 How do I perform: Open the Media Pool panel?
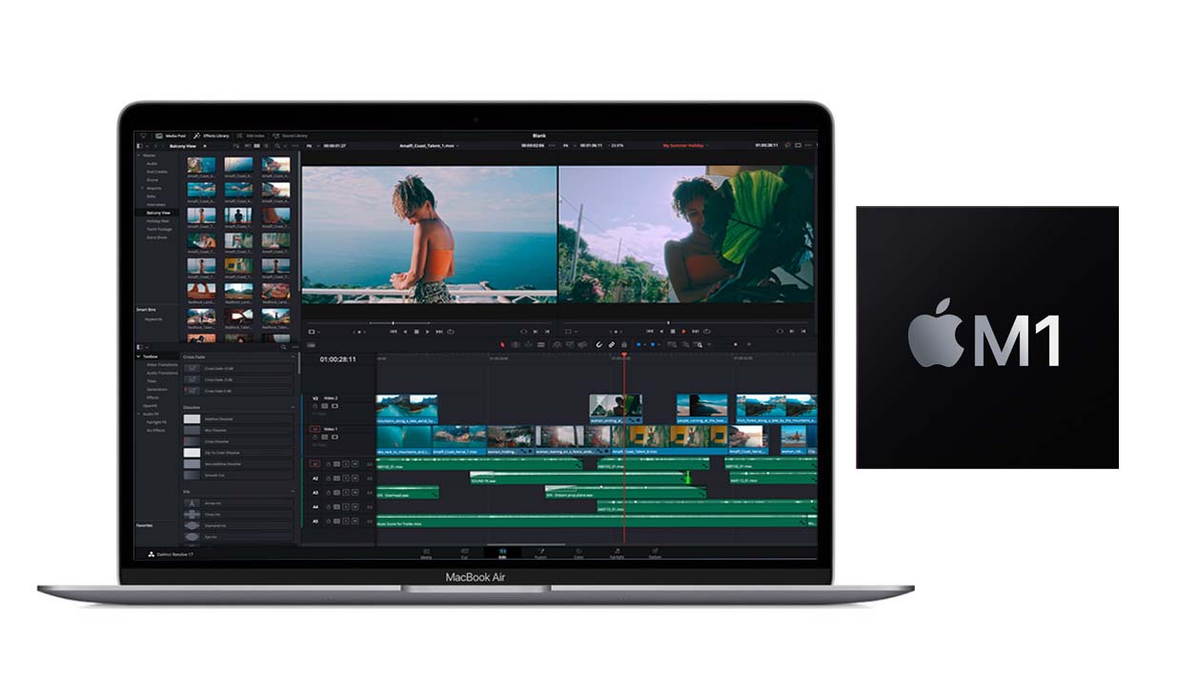[172, 136]
